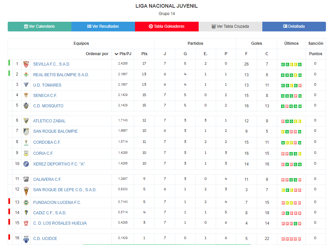This screenshot has height=245, width=334.
Task: Click UCIDCE Pts/PJ value 0,1429
Action: tap(123, 238)
